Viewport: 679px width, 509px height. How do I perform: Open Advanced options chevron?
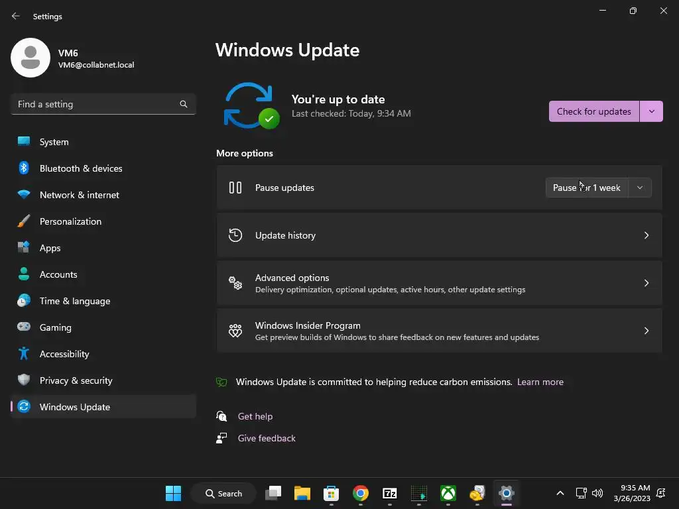point(646,283)
